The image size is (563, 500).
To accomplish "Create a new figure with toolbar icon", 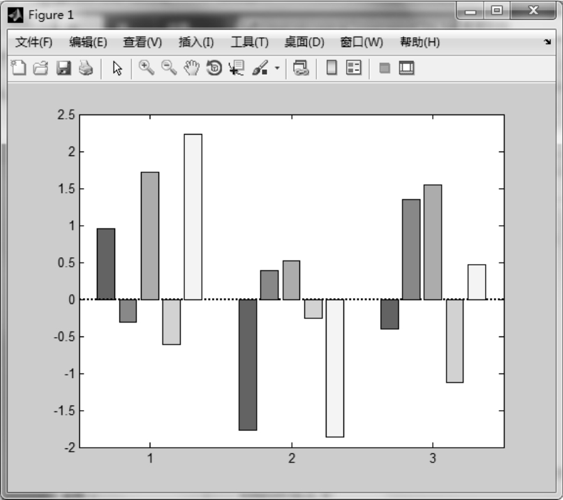I will [x=18, y=68].
